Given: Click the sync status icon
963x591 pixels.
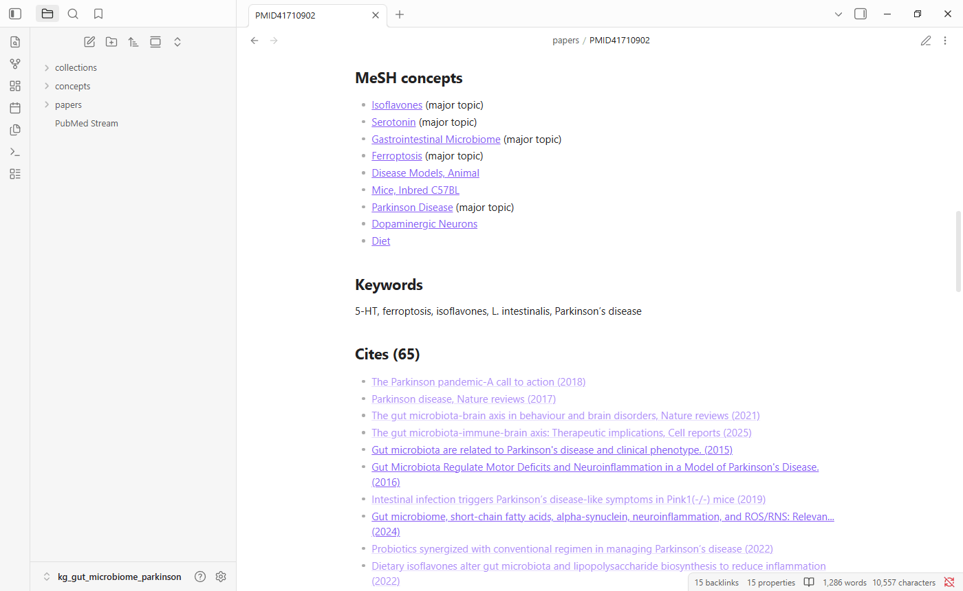Looking at the screenshot, I should (x=949, y=583).
